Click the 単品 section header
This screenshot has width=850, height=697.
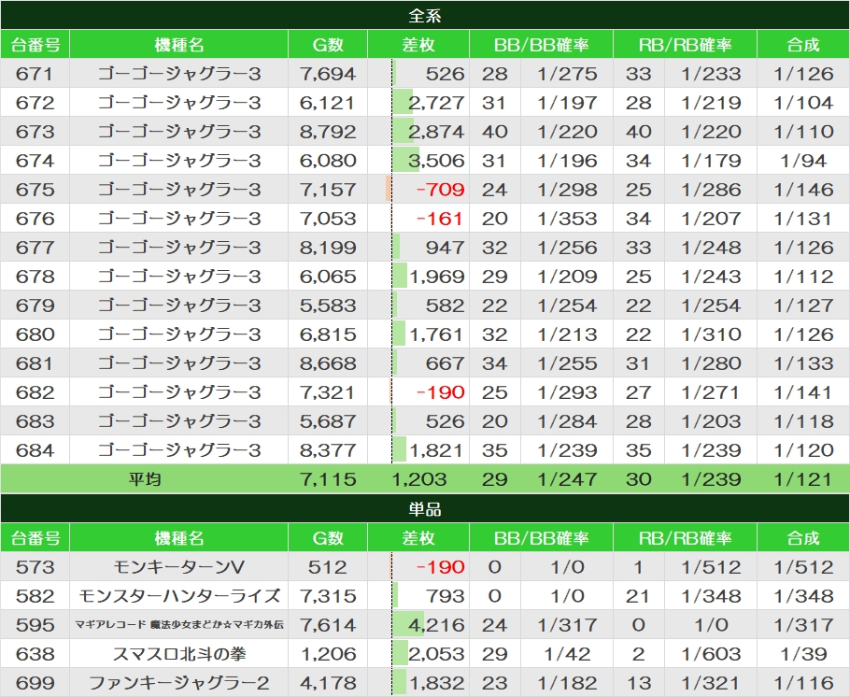coord(425,509)
